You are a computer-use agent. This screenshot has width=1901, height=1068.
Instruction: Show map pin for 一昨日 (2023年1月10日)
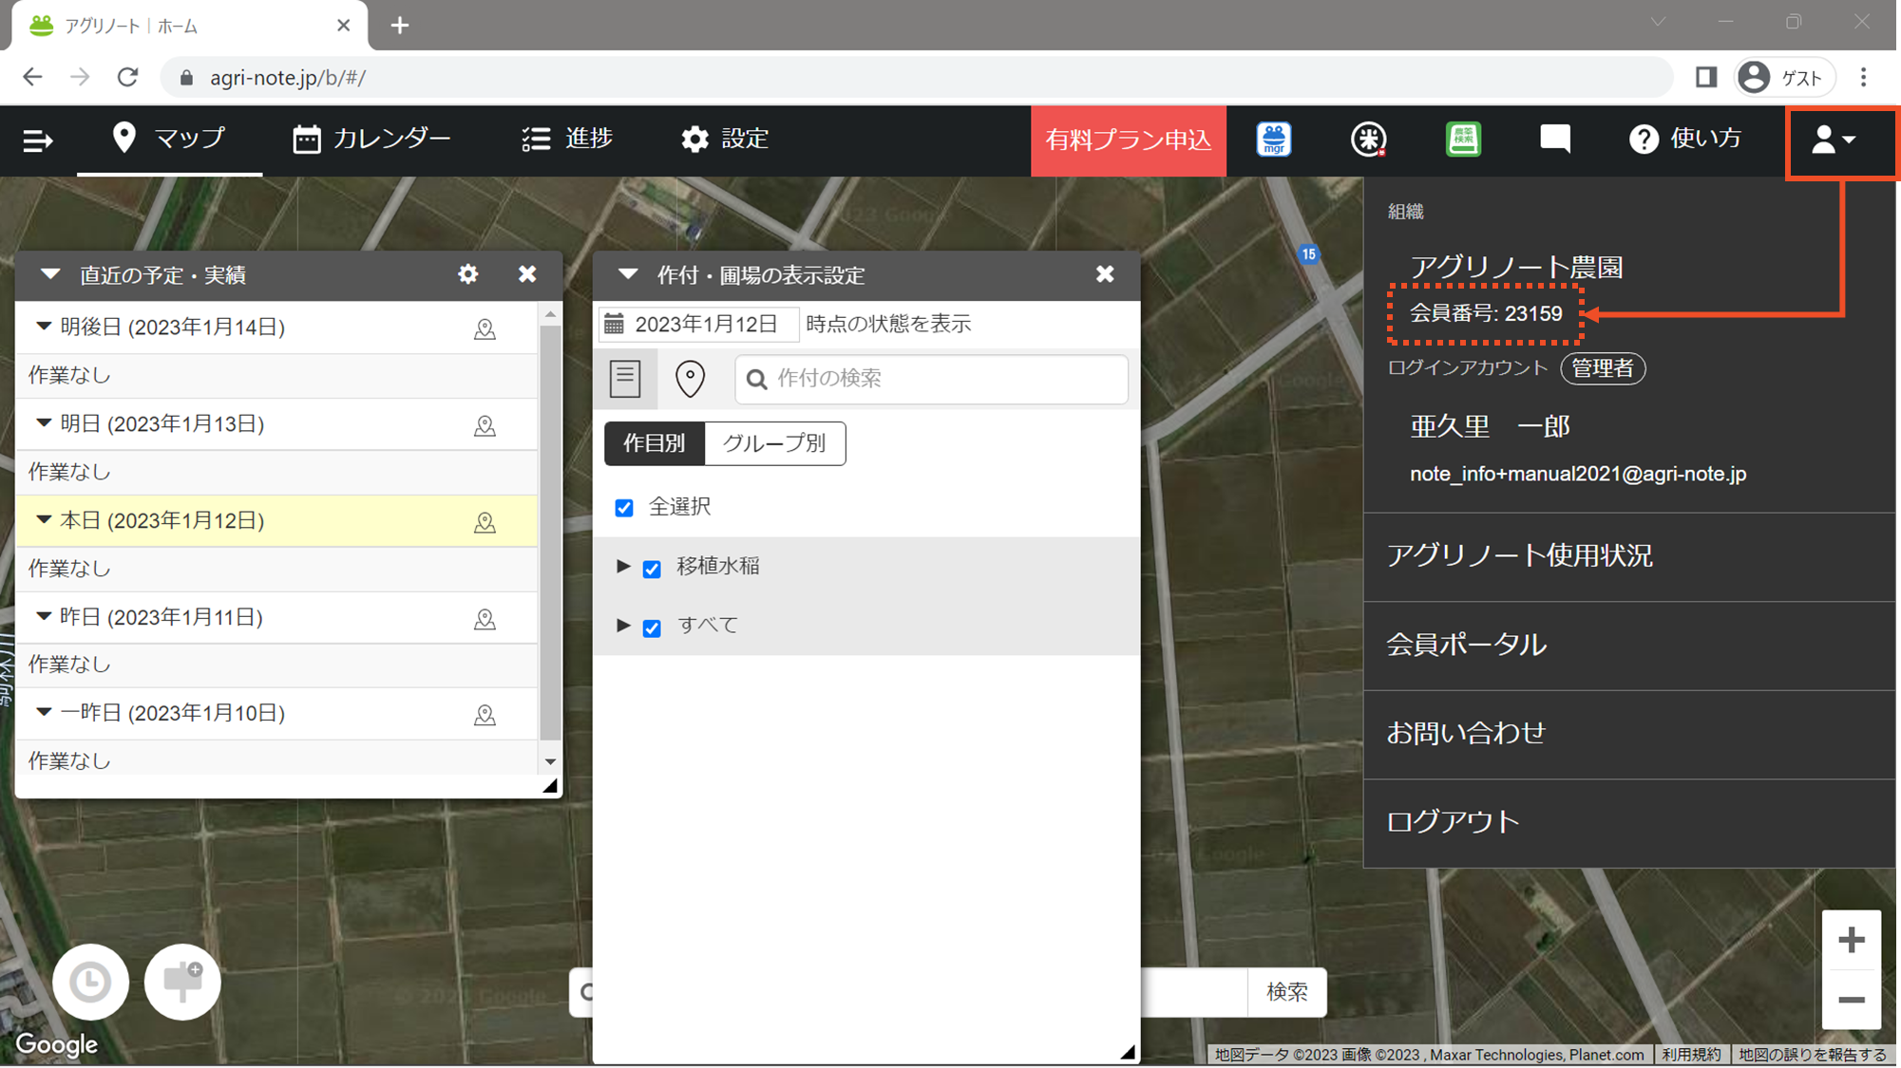pos(485,715)
